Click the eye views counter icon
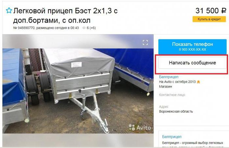 click(x=84, y=28)
